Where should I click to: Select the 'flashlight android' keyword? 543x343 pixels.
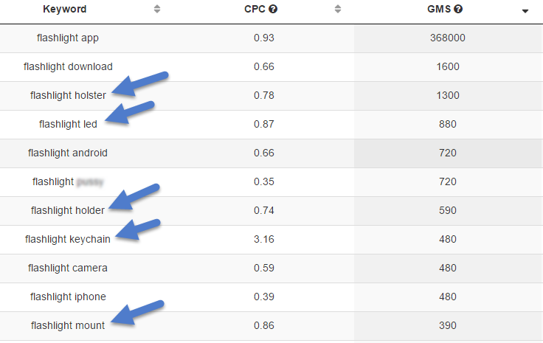click(x=68, y=153)
